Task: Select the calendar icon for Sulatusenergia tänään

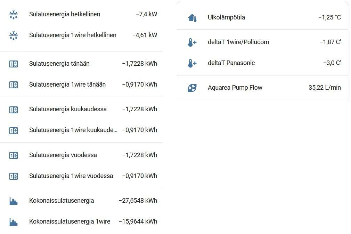Action: [13, 64]
